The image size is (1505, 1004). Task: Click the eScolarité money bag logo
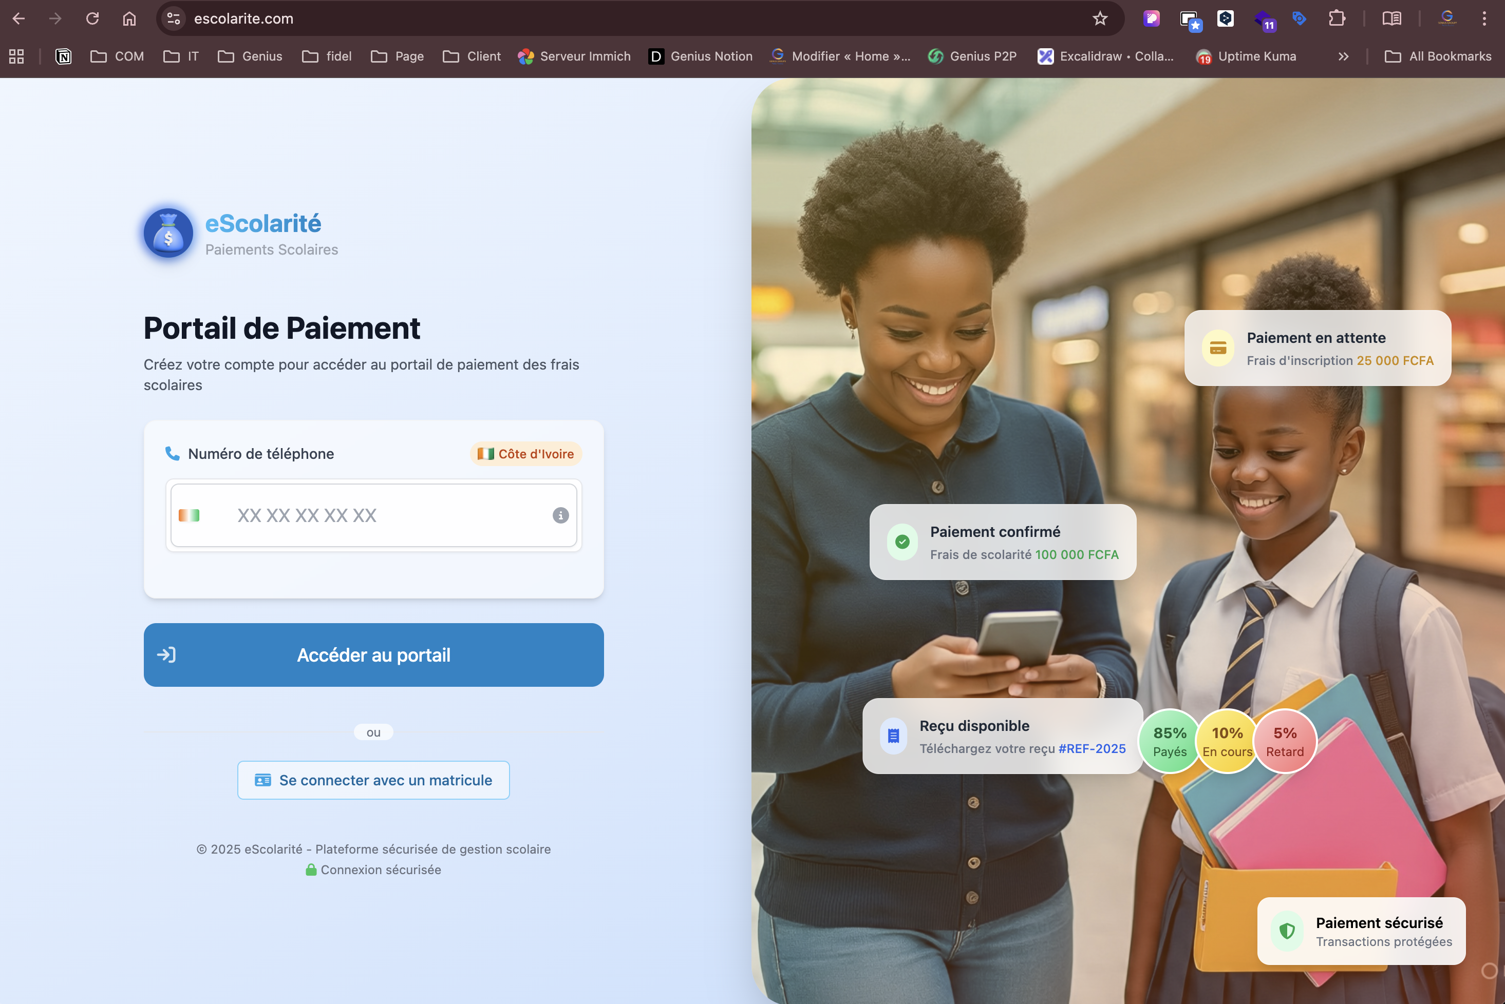168,234
